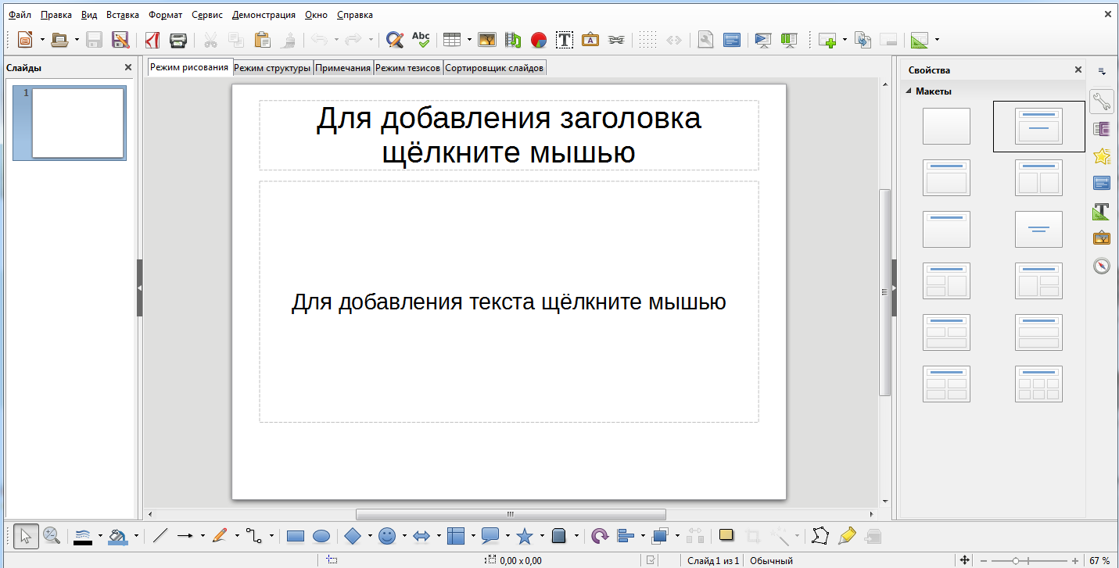Toggle the display grid
Viewport: 1119px width, 568px height.
(647, 40)
